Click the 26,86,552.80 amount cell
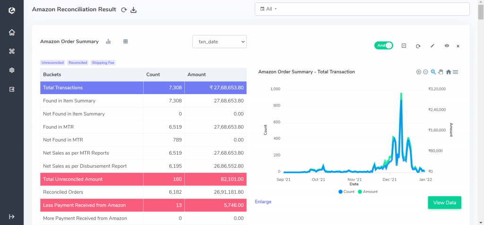484x225 pixels. click(x=216, y=166)
